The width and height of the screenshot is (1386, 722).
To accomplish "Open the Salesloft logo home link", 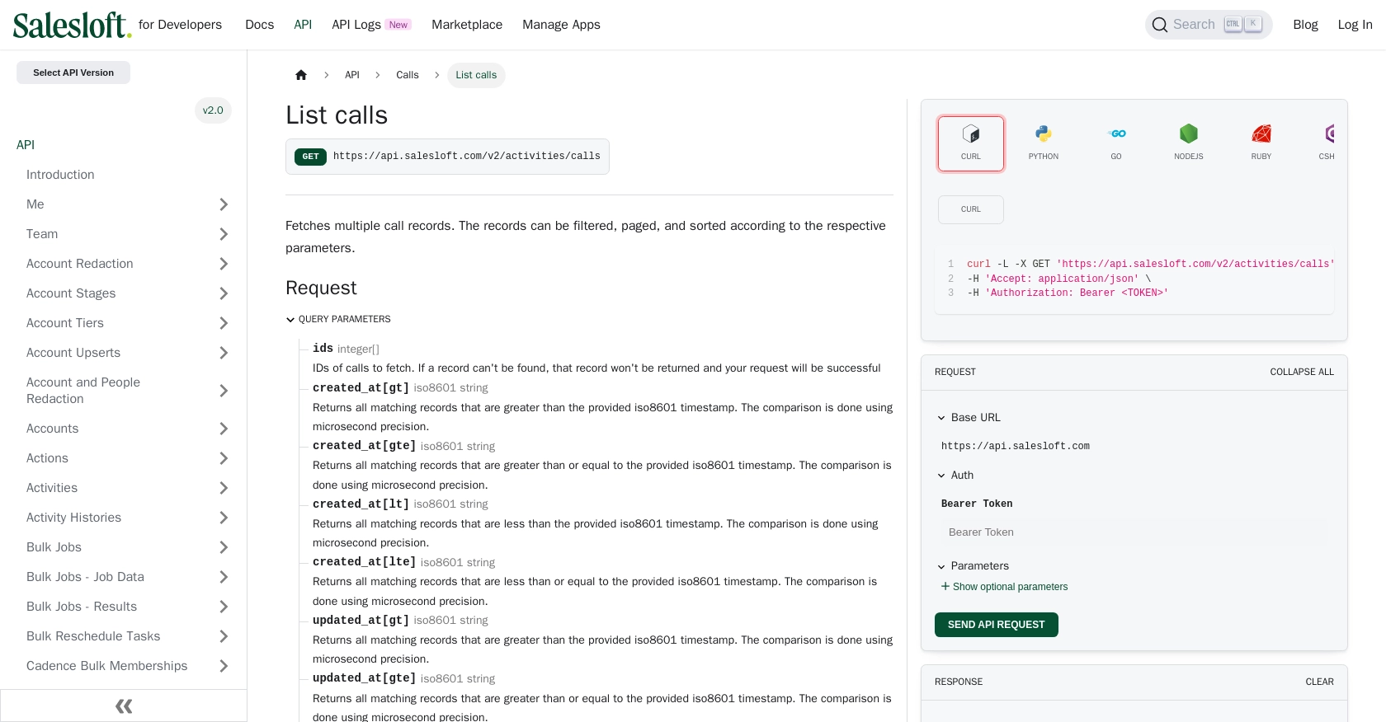I will [72, 25].
